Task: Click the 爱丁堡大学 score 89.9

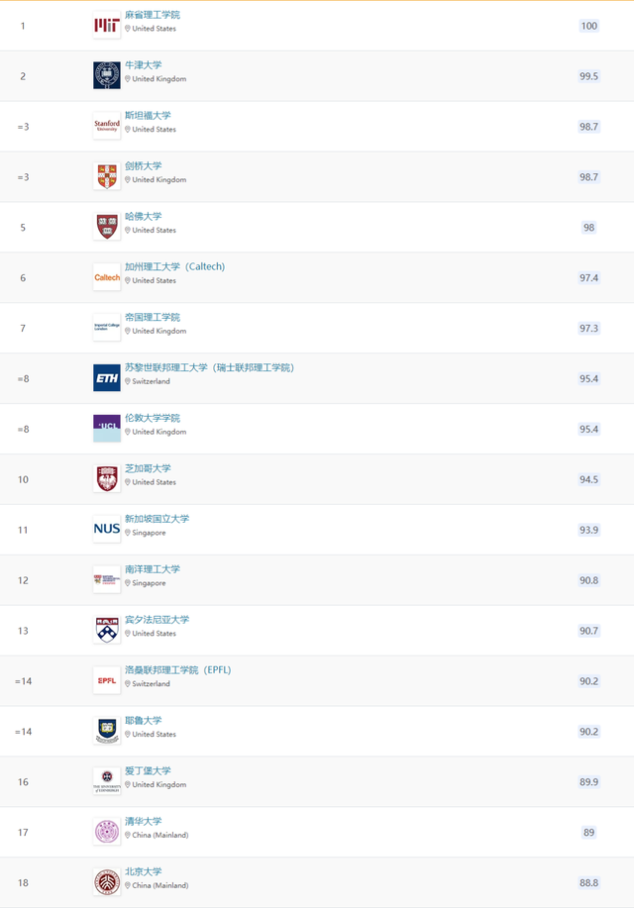Action: tap(588, 782)
